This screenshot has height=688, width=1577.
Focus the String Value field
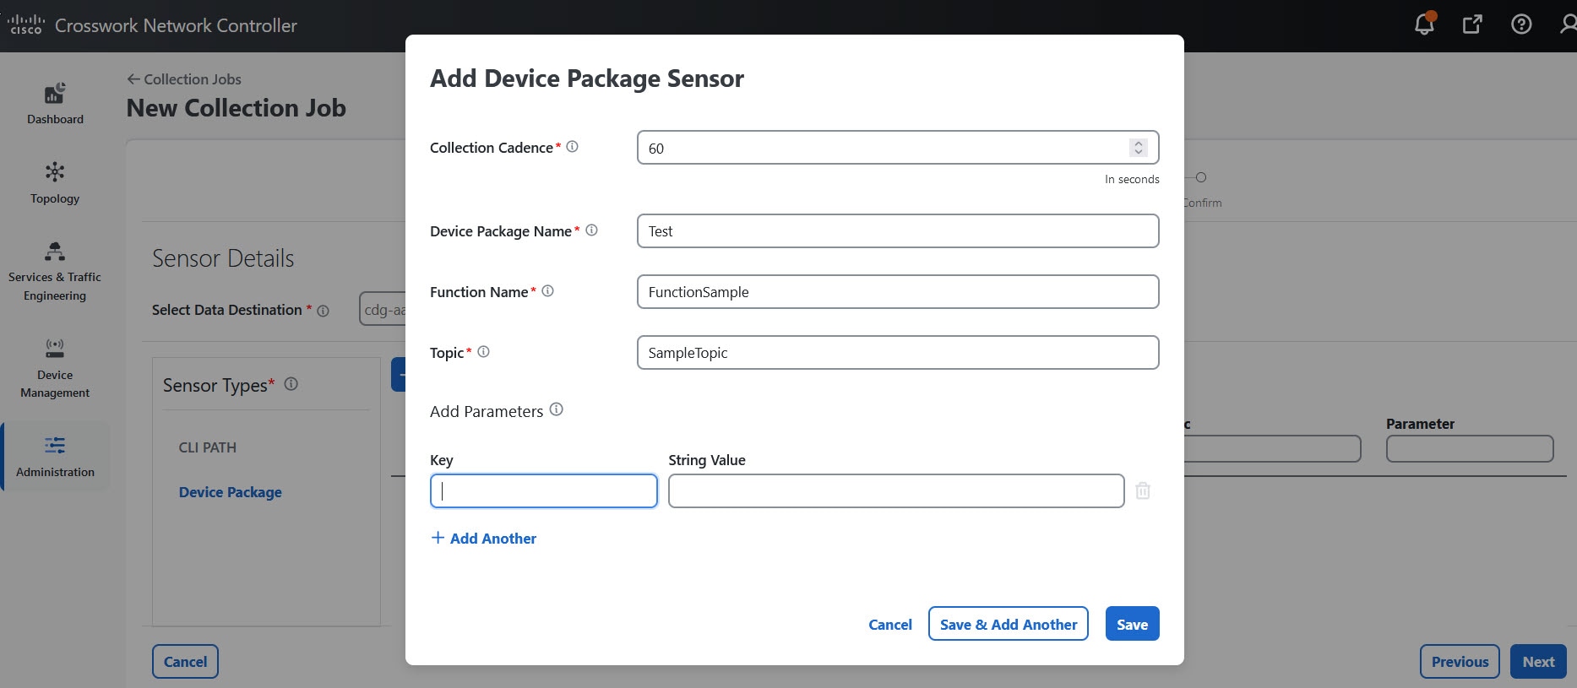(896, 491)
